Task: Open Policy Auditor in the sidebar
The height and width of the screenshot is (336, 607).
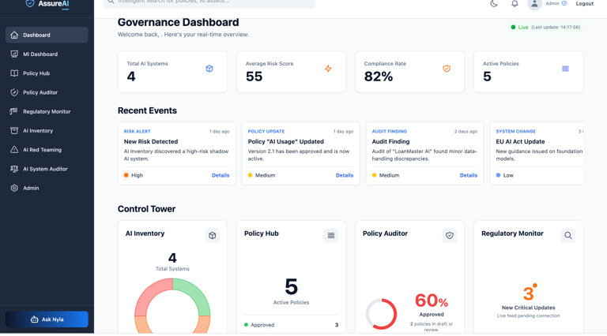Action: click(47, 92)
